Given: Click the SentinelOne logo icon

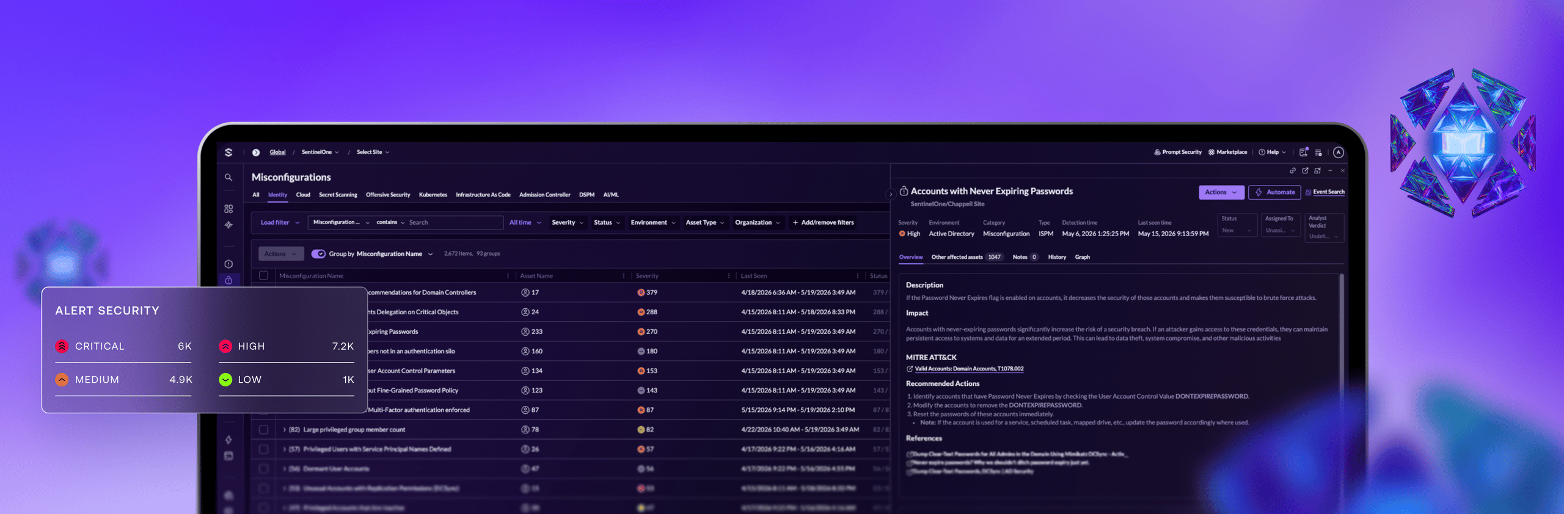Looking at the screenshot, I should tap(228, 152).
